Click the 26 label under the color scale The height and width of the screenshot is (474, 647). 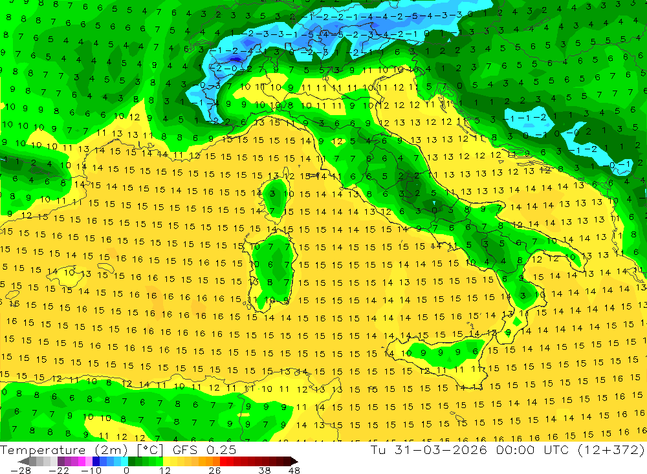[215, 471]
